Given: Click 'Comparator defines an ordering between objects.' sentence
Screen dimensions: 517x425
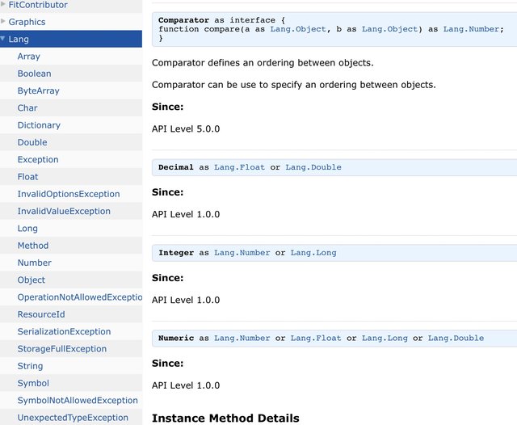Looking at the screenshot, I should 263,63.
